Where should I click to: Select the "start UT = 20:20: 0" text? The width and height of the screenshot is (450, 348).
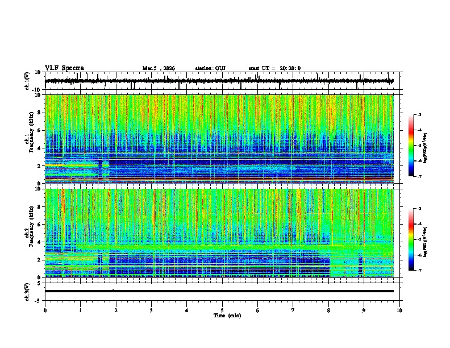pos(274,68)
